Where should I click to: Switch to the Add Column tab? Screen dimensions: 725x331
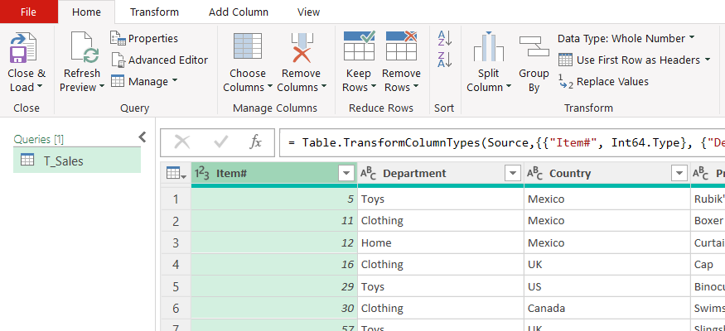coord(239,12)
